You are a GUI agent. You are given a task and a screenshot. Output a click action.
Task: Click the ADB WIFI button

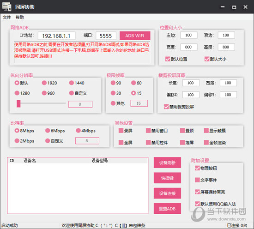click(135, 36)
